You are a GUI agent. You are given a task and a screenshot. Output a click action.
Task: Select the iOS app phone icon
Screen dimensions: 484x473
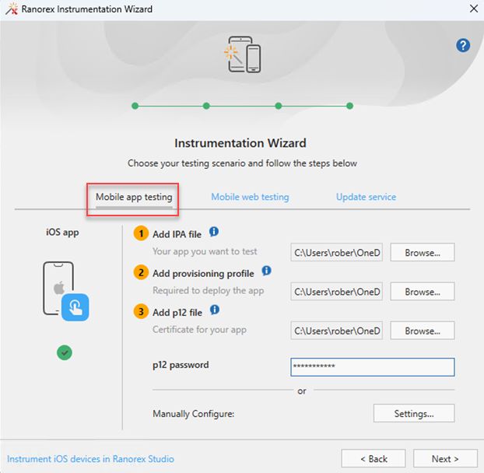pyautogui.click(x=65, y=291)
